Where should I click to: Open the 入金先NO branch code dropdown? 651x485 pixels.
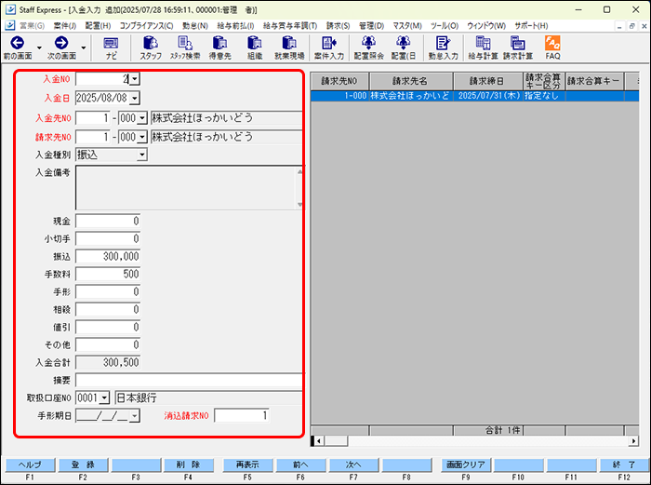(x=142, y=118)
